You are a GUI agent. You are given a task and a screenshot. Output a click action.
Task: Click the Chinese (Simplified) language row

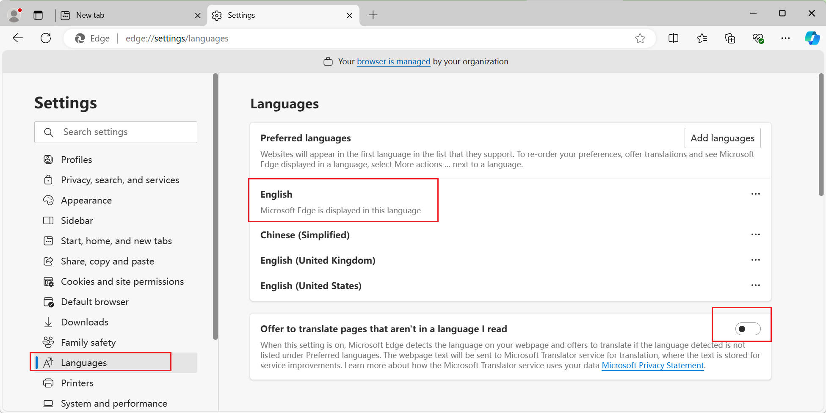pyautogui.click(x=510, y=235)
